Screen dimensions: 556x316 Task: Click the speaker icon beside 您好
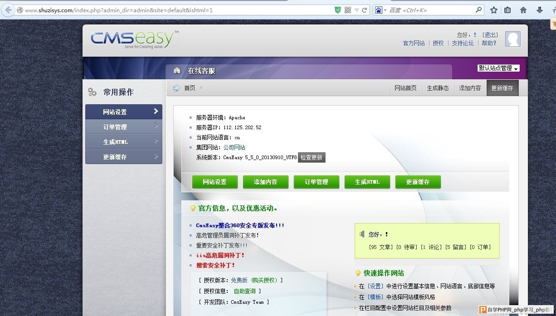362,234
